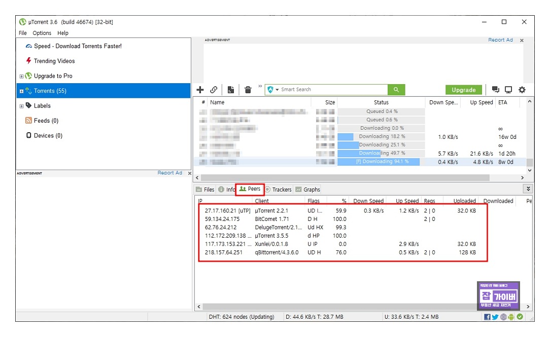
Task: Select peer 27.17.160.21 [uTP]
Action: 228,211
